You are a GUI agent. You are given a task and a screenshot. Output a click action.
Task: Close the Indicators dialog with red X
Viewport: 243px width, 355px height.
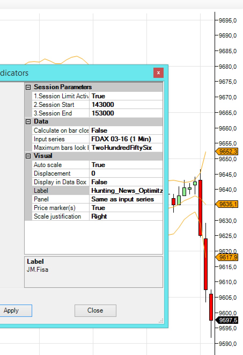158,73
